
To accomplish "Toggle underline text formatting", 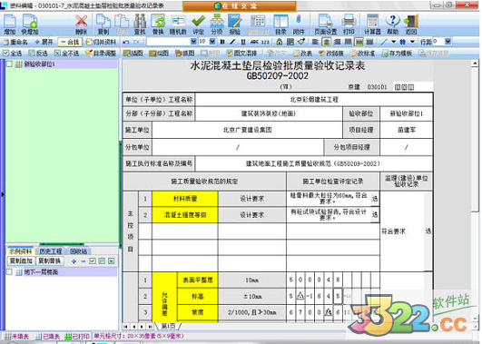I will (x=243, y=42).
